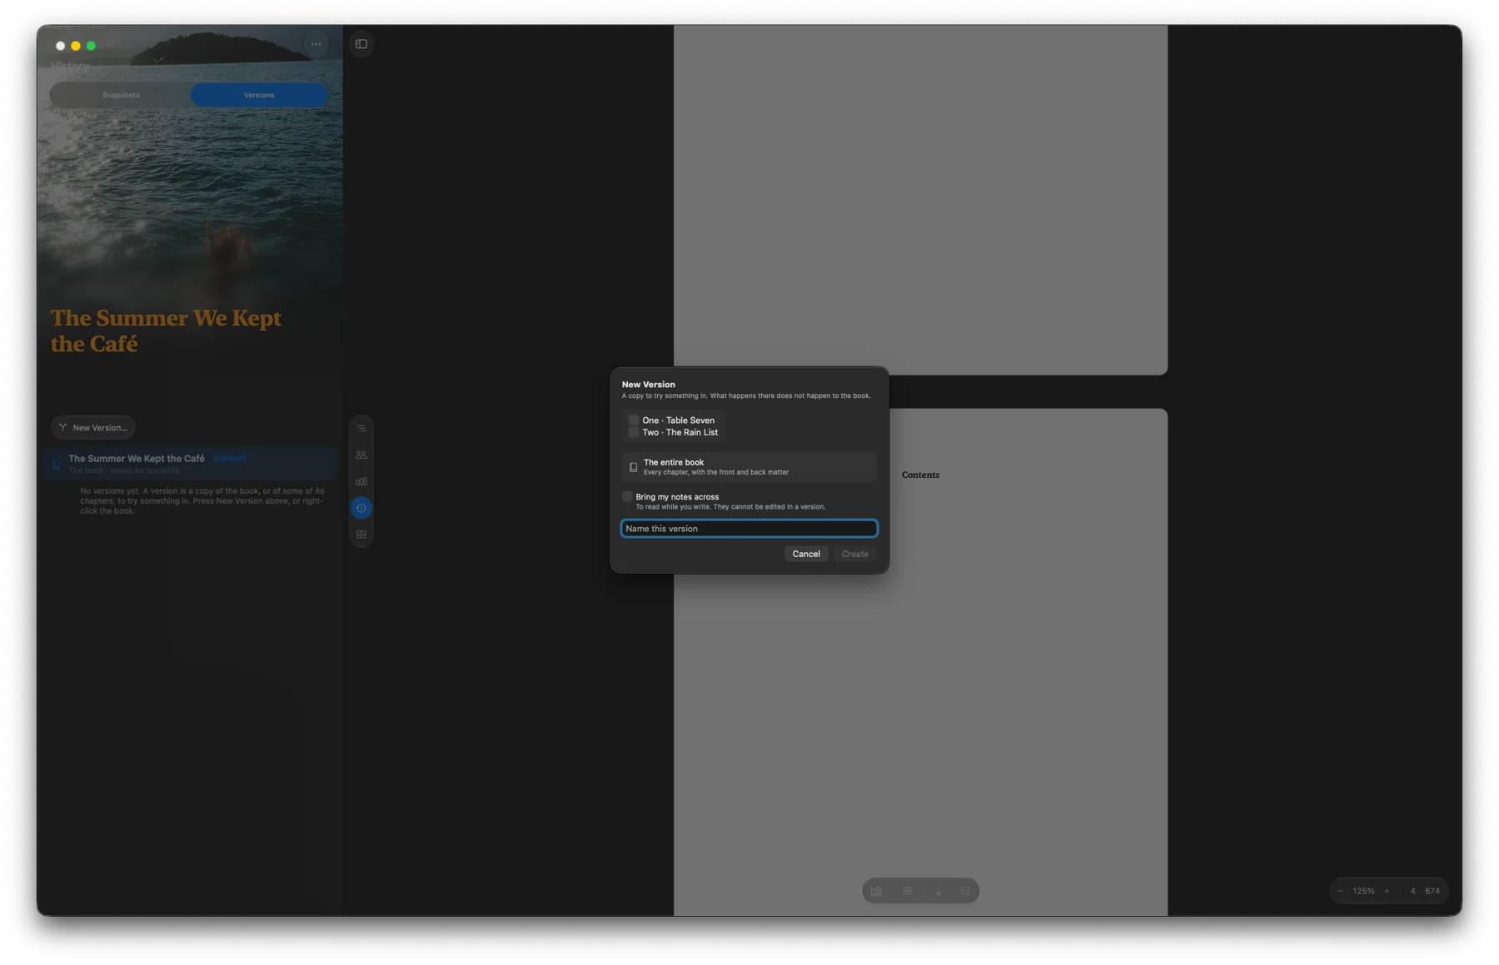This screenshot has height=965, width=1499.
Task: Click the download arrow icon in bottom toolbar
Action: (939, 891)
